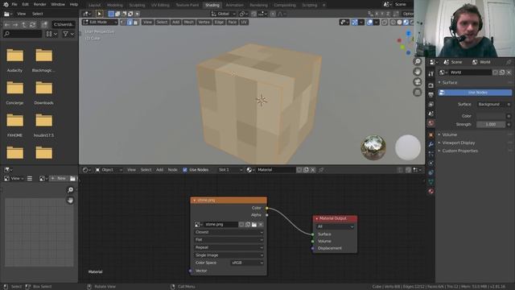The width and height of the screenshot is (515, 290).
Task: Switch to the Shading workspace tab
Action: pyautogui.click(x=212, y=6)
